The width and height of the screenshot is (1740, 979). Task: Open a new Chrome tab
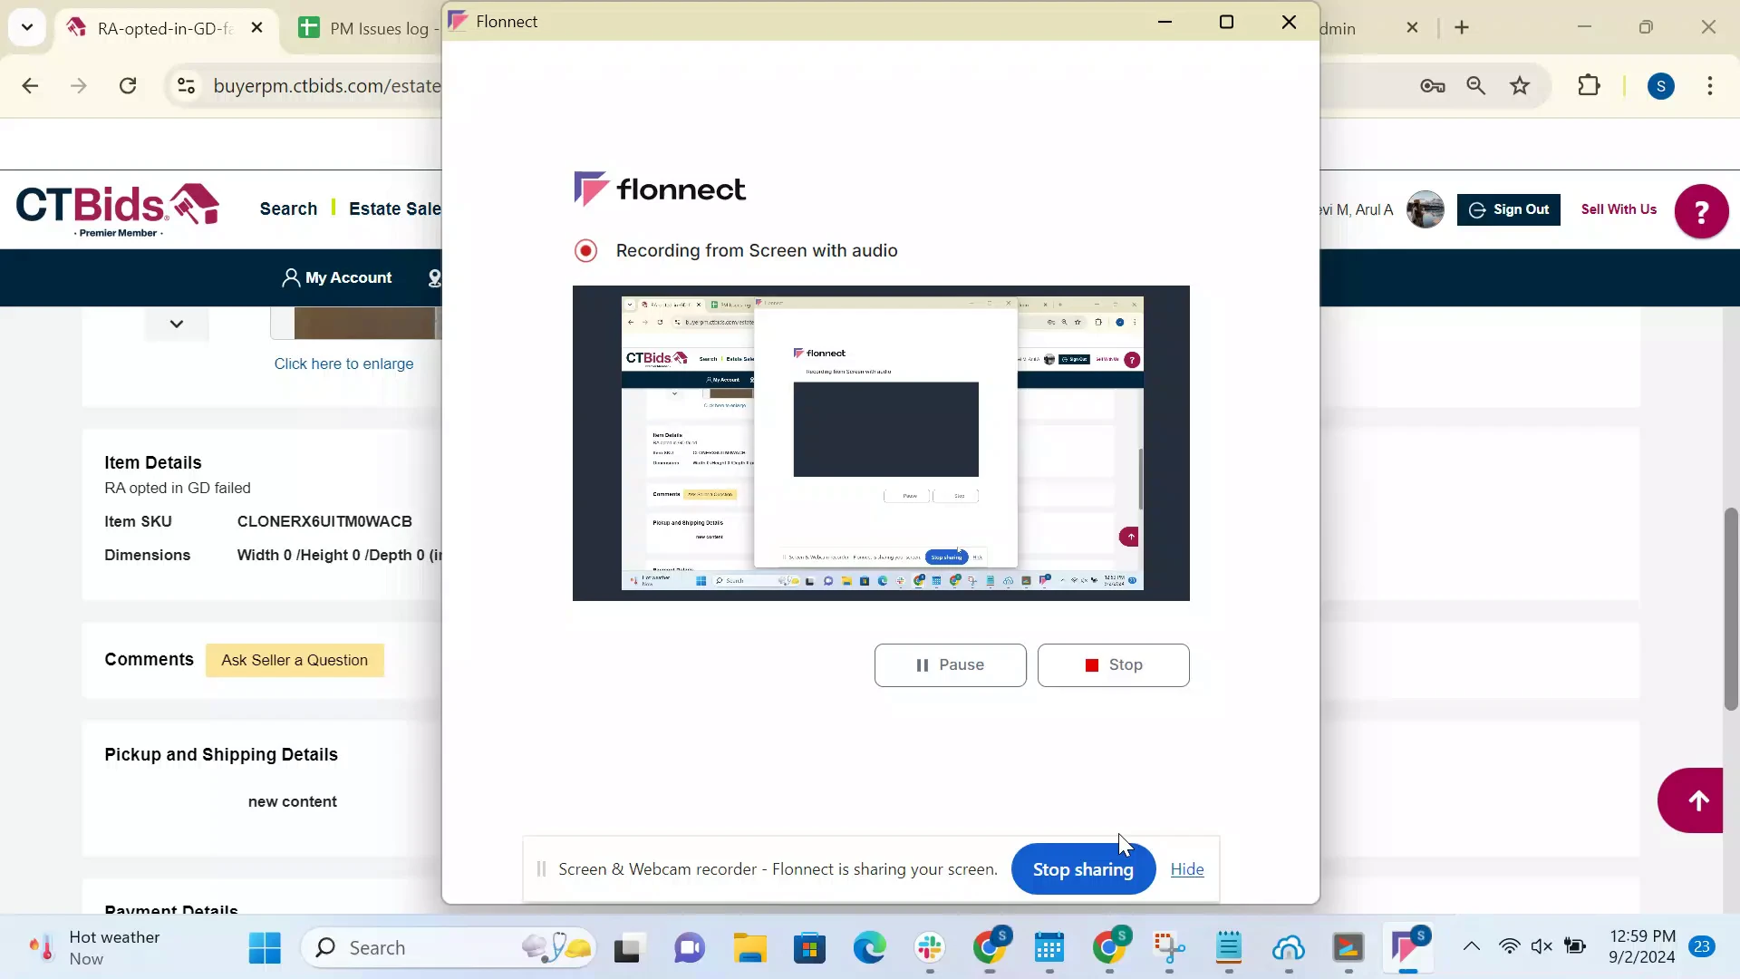1462,28
